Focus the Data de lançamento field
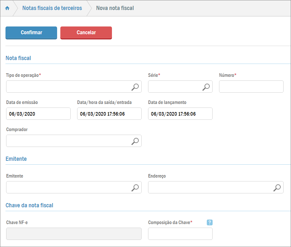This screenshot has width=291, height=247. [x=180, y=114]
